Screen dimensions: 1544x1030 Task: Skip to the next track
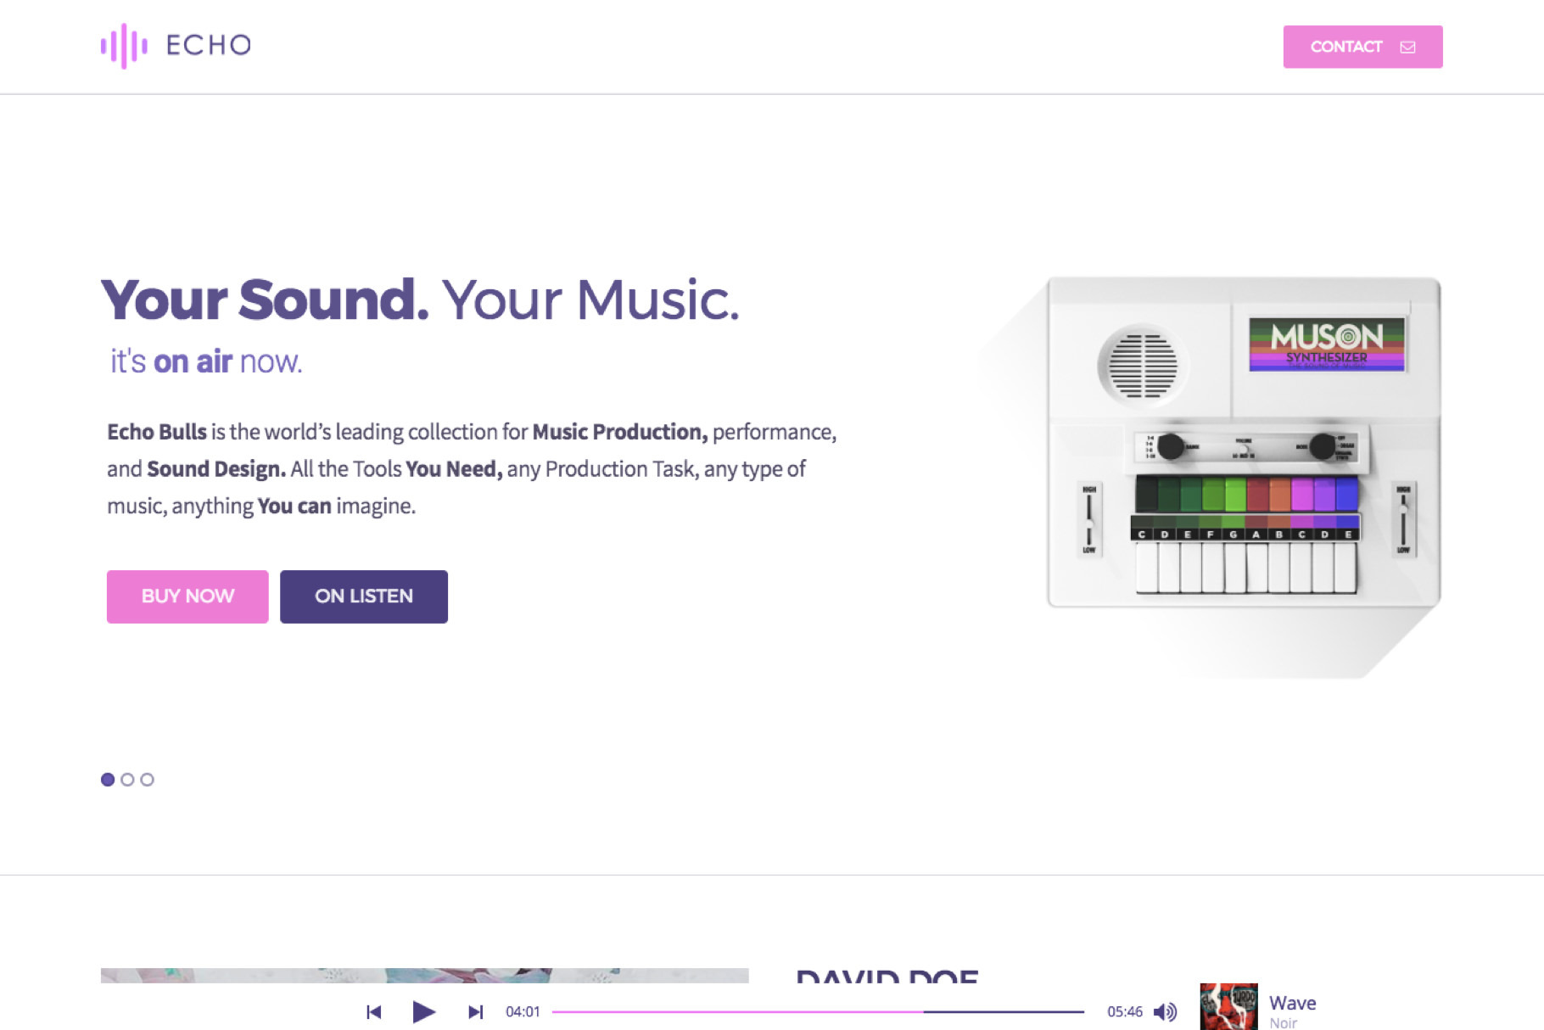pyautogui.click(x=475, y=1011)
